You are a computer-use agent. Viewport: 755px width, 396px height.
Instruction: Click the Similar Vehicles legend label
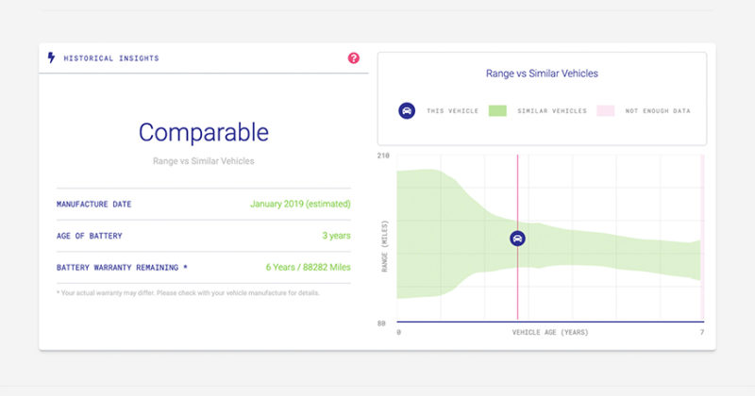tap(552, 111)
